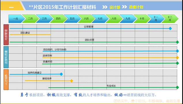Select the 一月 month arrow
Screen dimensions: 183x104
[x=17, y=19]
